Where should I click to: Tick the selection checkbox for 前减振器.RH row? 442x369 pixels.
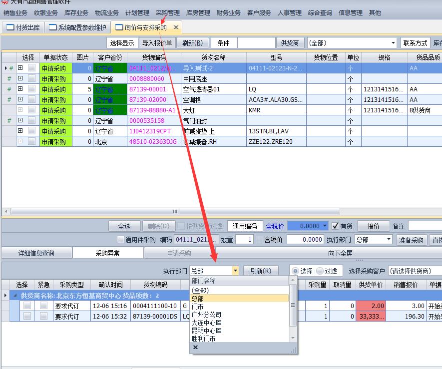tap(31, 141)
